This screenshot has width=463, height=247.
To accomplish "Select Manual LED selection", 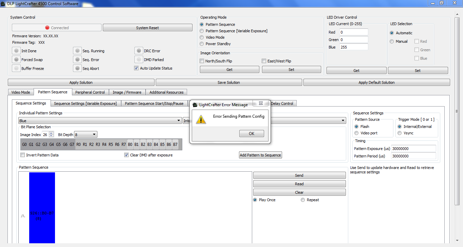I will pos(392,41).
